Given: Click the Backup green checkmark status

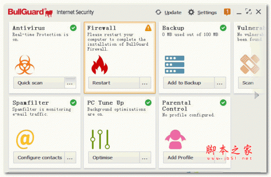Looking at the screenshot, I should (223, 28).
